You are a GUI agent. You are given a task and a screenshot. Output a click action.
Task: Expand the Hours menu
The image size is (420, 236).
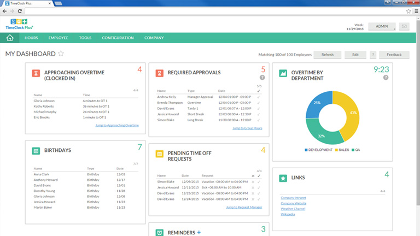pyautogui.click(x=31, y=38)
